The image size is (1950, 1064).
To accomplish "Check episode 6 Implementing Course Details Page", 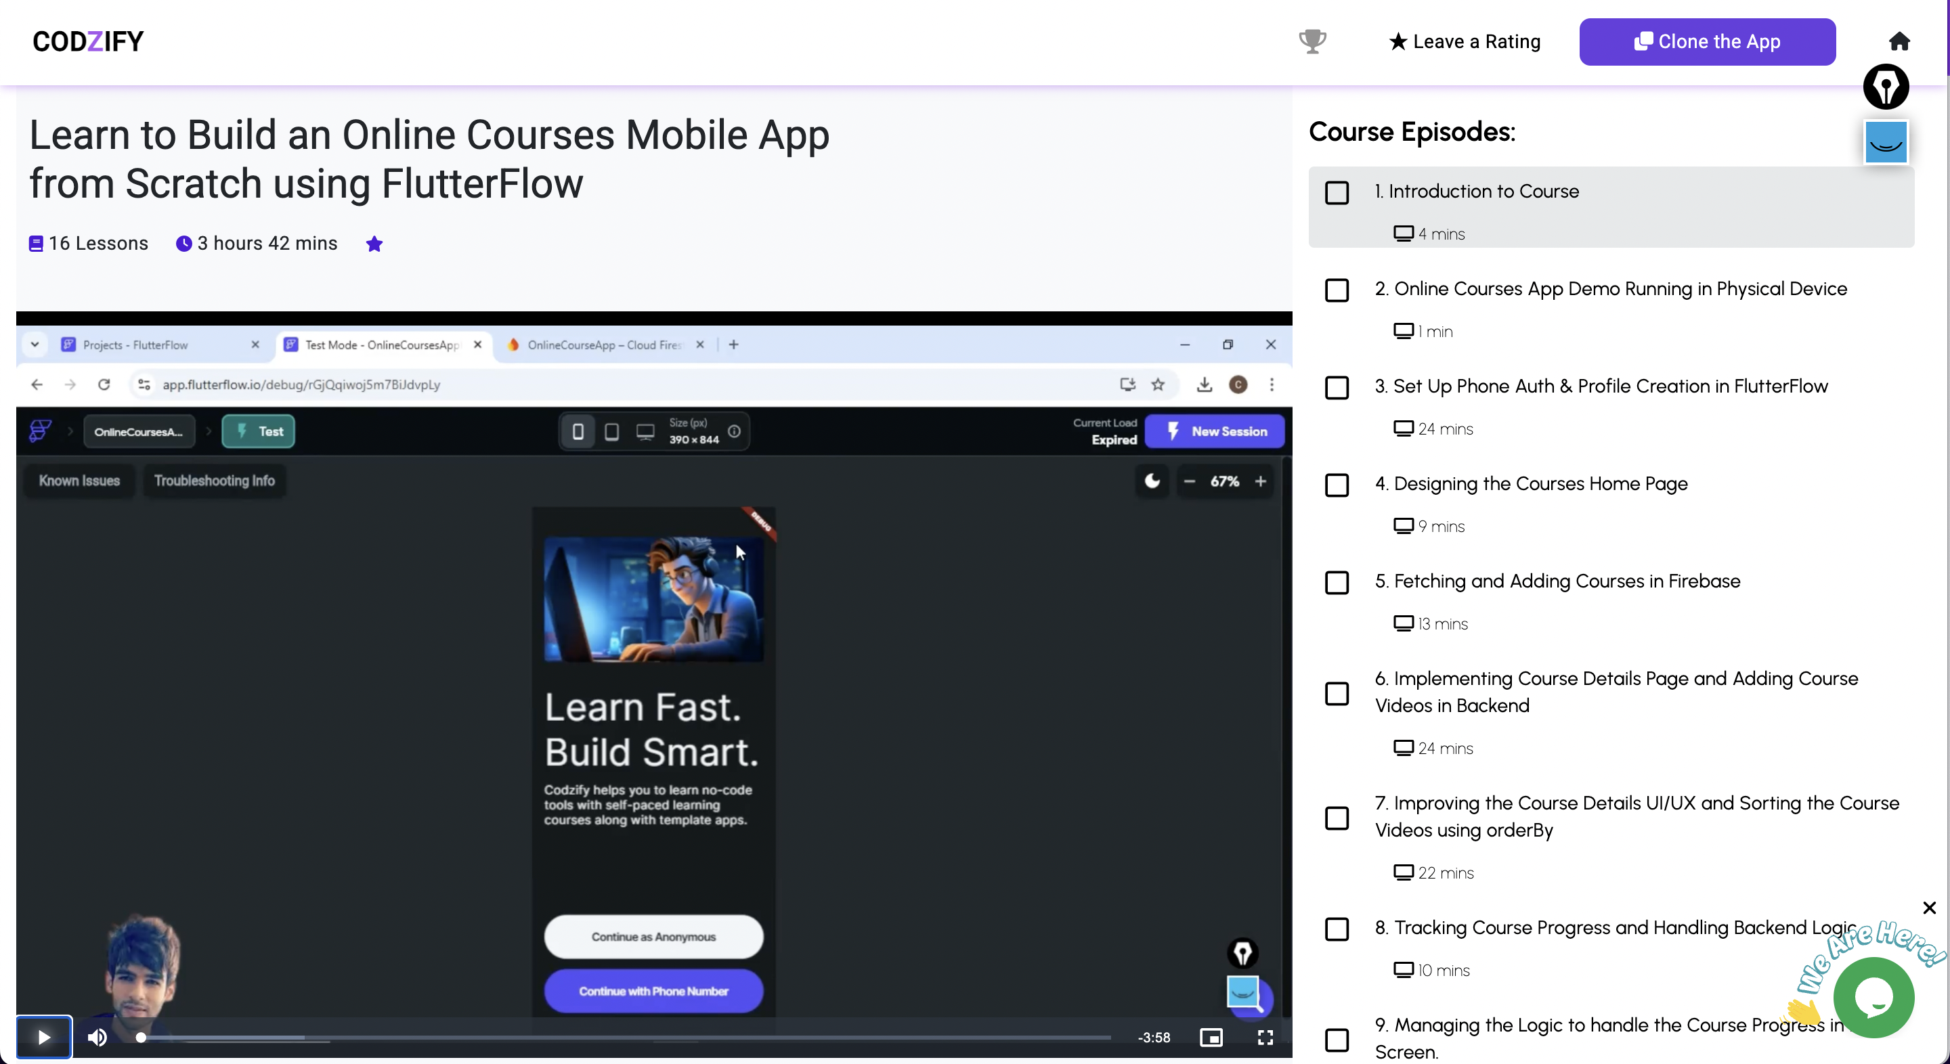I will tap(1336, 693).
